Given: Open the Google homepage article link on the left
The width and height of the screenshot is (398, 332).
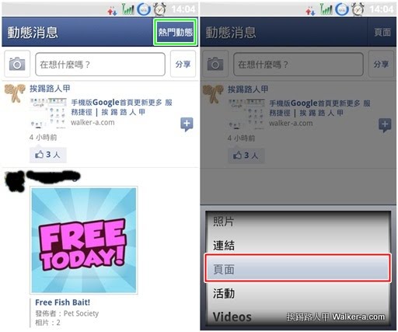Looking at the screenshot, I should click(x=122, y=107).
